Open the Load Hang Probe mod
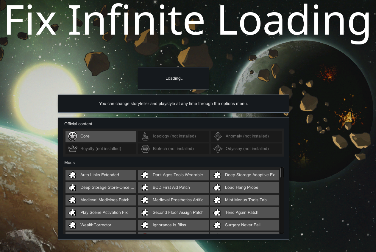The height and width of the screenshot is (252, 376). click(x=245, y=188)
